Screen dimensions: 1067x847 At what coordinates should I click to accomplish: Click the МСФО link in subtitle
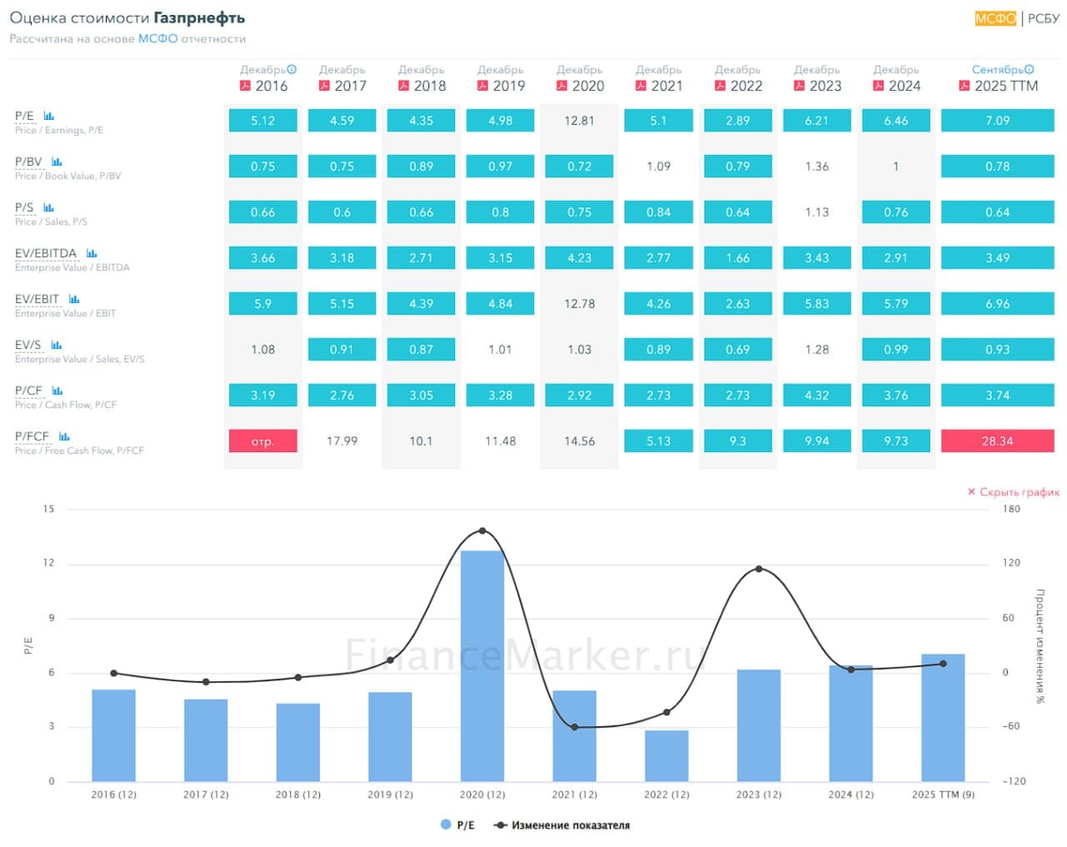tap(158, 38)
